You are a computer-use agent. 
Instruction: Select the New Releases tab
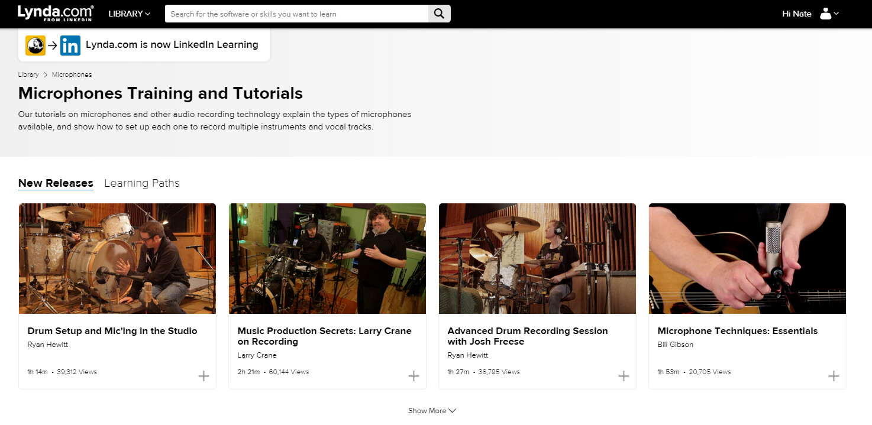point(56,183)
